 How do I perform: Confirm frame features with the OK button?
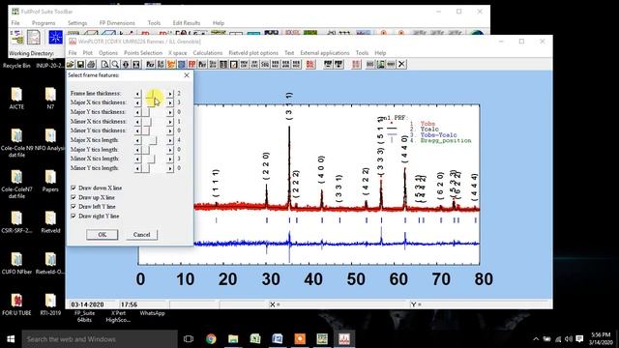point(102,234)
